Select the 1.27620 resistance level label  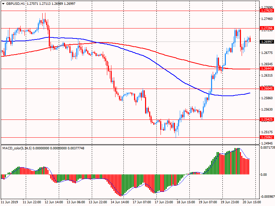(267, 11)
